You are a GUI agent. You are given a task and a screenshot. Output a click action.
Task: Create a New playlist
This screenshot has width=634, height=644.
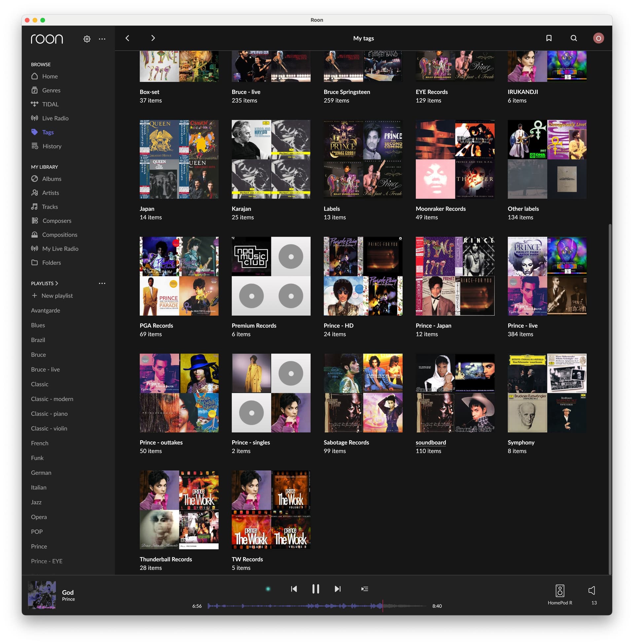pos(52,295)
